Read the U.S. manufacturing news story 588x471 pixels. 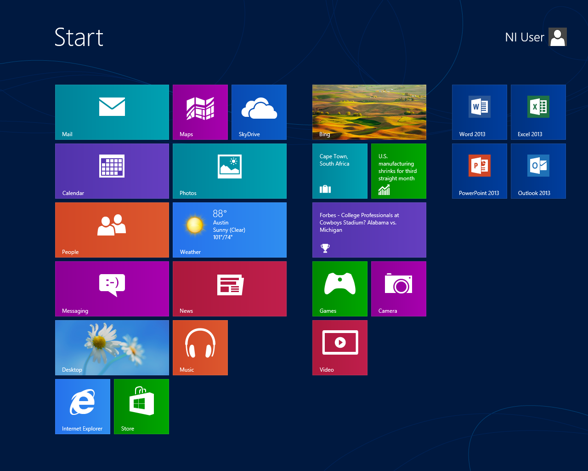(x=398, y=171)
